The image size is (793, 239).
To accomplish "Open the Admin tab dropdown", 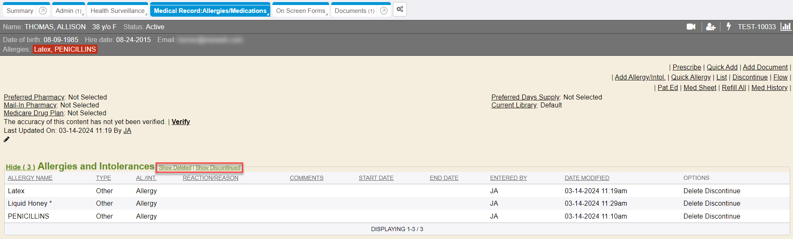I will pos(68,11).
